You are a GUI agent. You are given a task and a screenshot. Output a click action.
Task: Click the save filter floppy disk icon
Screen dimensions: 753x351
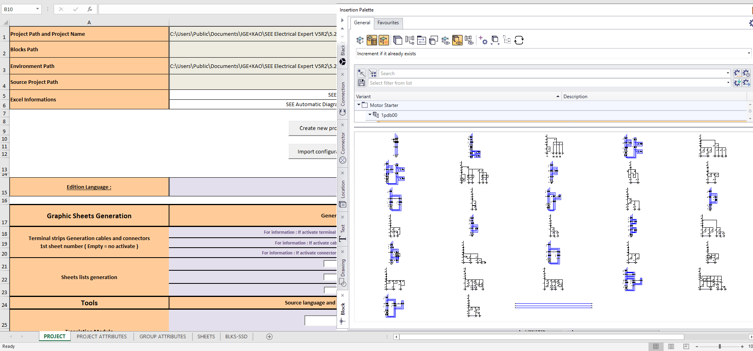pyautogui.click(x=361, y=83)
